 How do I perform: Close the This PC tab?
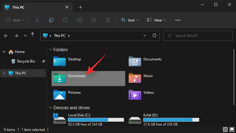(x=67, y=7)
